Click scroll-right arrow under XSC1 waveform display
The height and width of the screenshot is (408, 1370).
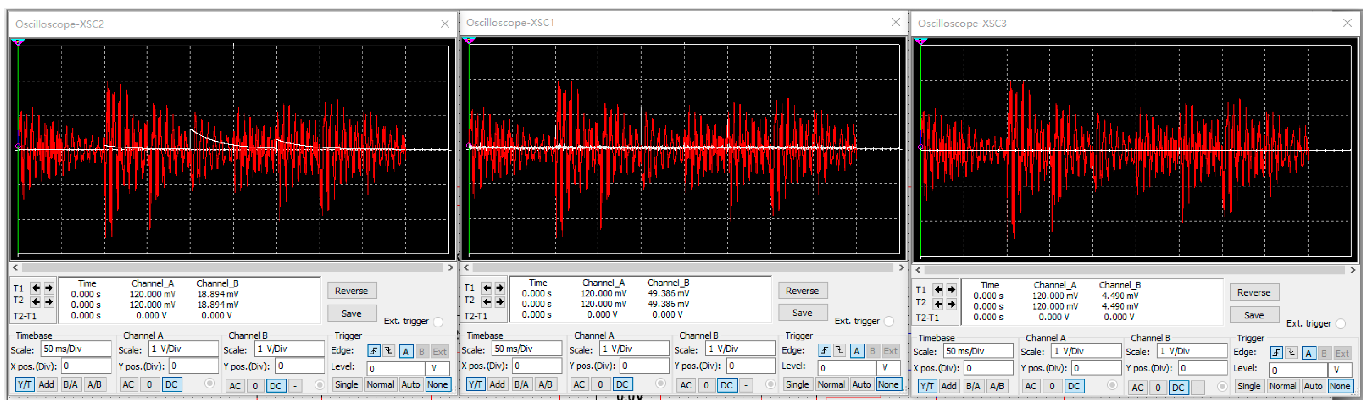tap(901, 268)
